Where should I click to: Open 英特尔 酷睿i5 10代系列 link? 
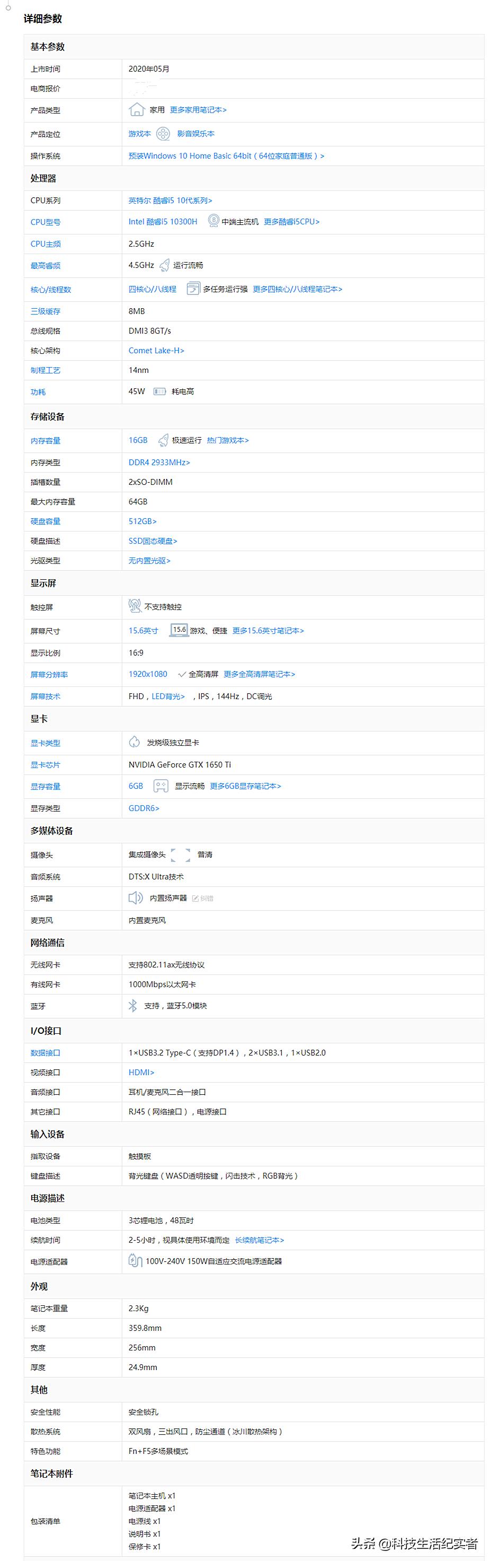click(x=170, y=200)
